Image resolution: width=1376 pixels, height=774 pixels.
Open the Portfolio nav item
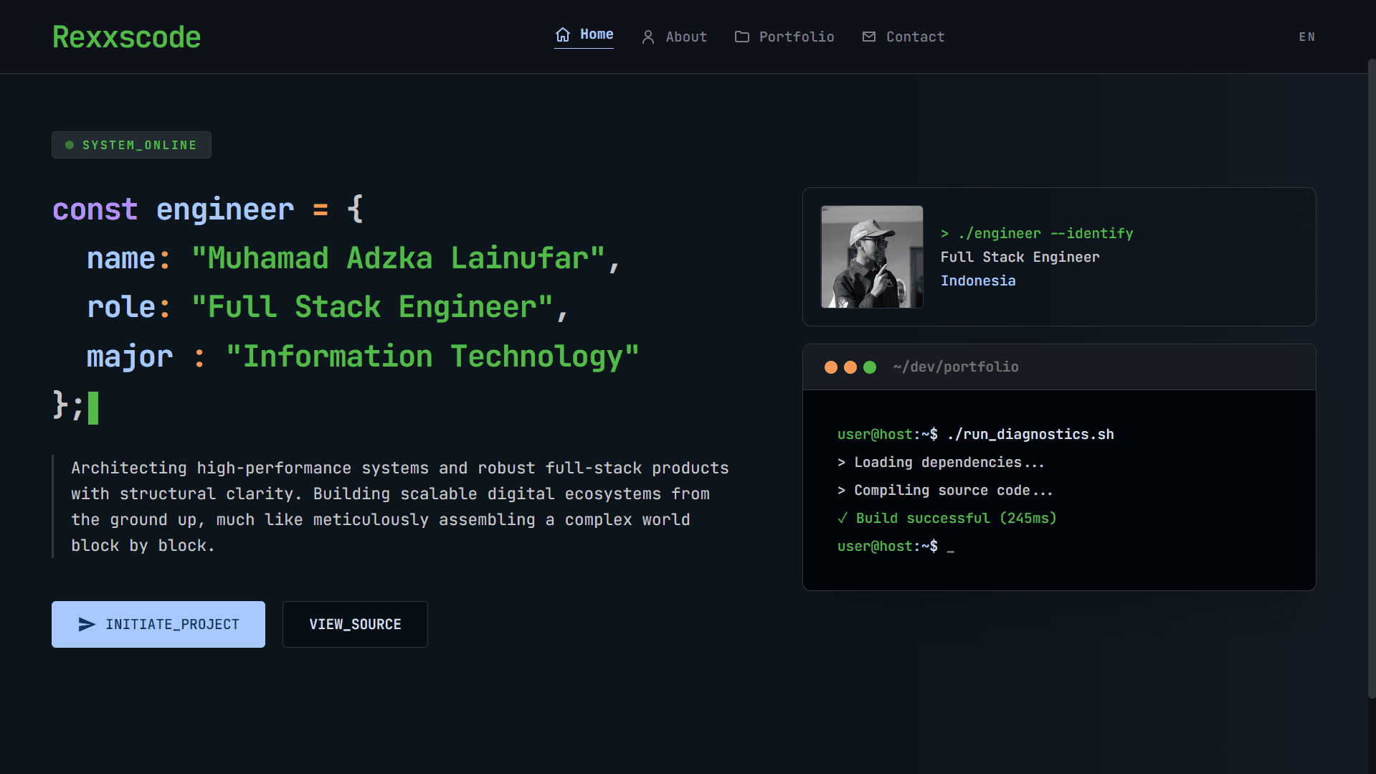pyautogui.click(x=784, y=37)
